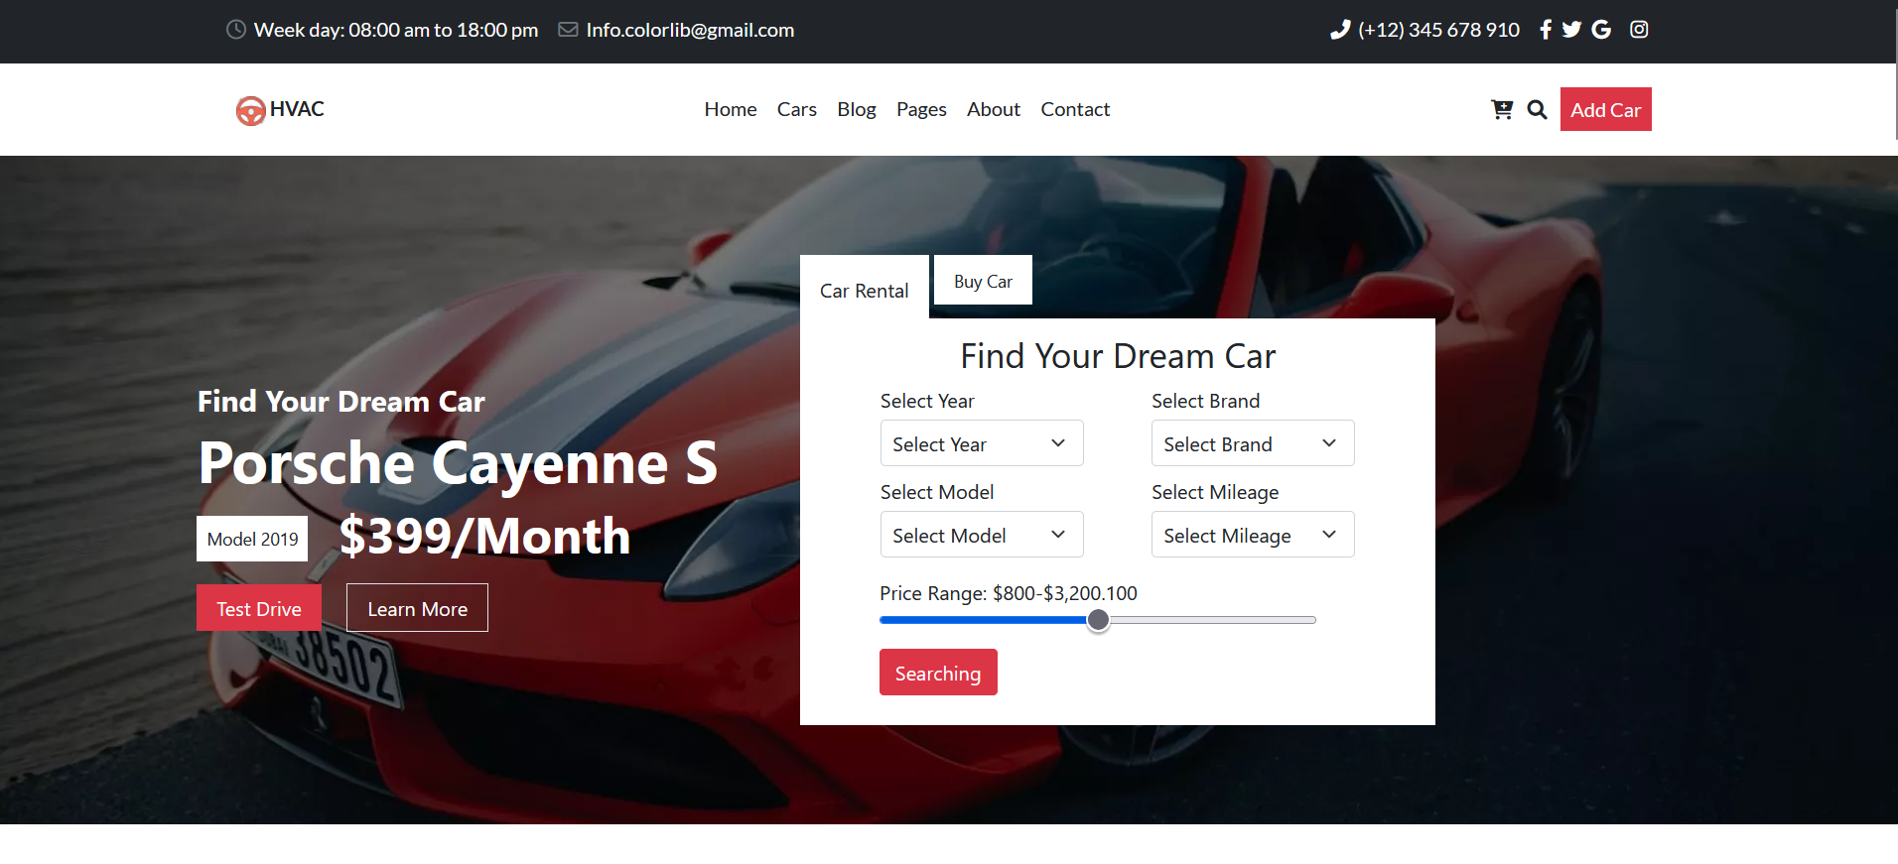Click the Add Car button
The height and width of the screenshot is (864, 1898).
pyautogui.click(x=1606, y=109)
